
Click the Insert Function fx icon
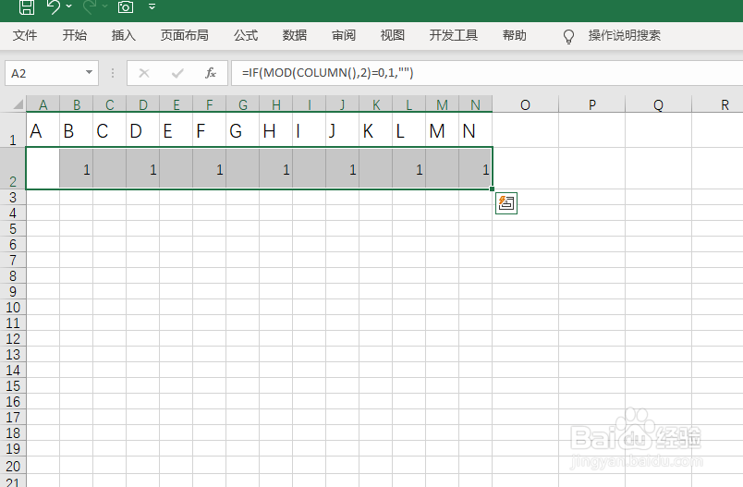[211, 73]
